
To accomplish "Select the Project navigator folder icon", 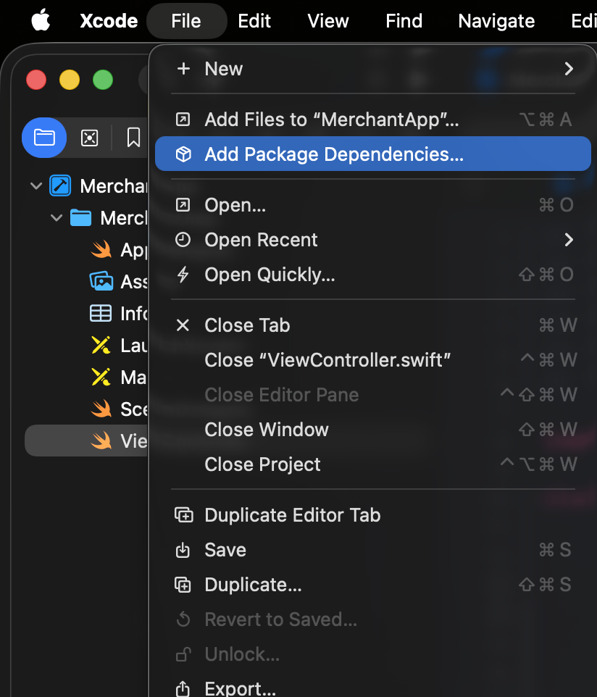I will [44, 138].
